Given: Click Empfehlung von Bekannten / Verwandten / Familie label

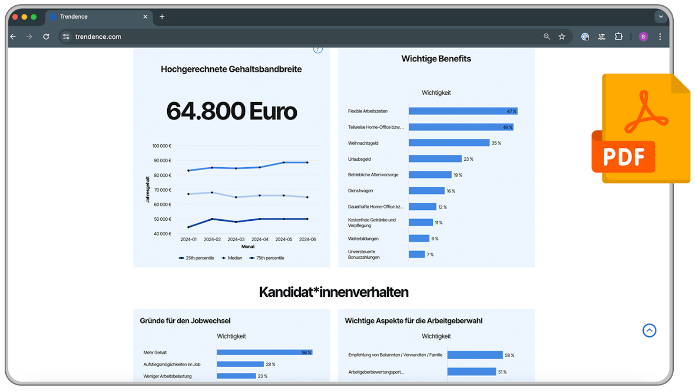Looking at the screenshot, I should [395, 355].
